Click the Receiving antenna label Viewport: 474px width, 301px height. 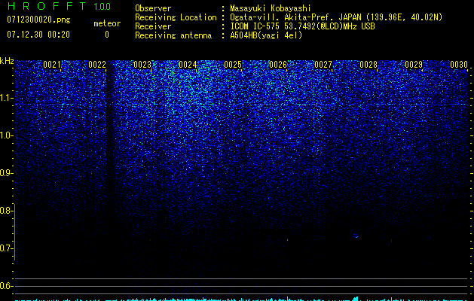tap(173, 35)
